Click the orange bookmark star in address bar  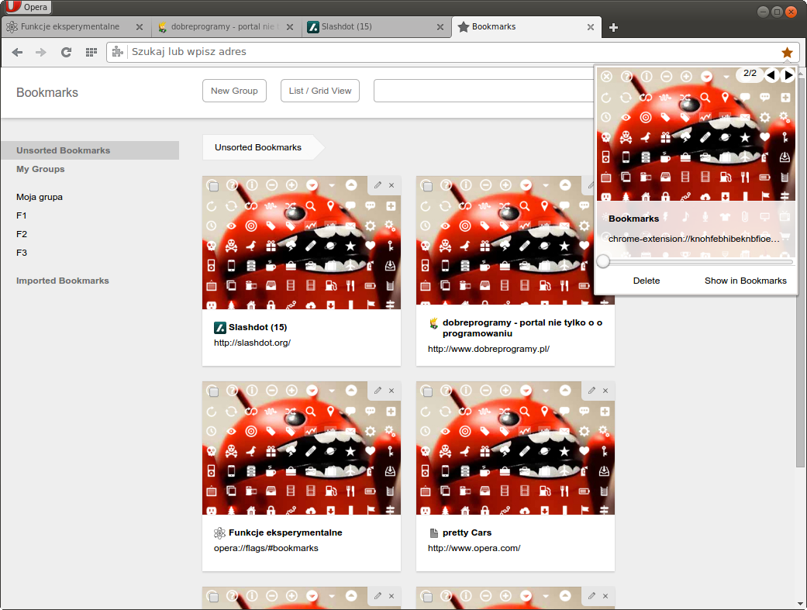tap(786, 52)
